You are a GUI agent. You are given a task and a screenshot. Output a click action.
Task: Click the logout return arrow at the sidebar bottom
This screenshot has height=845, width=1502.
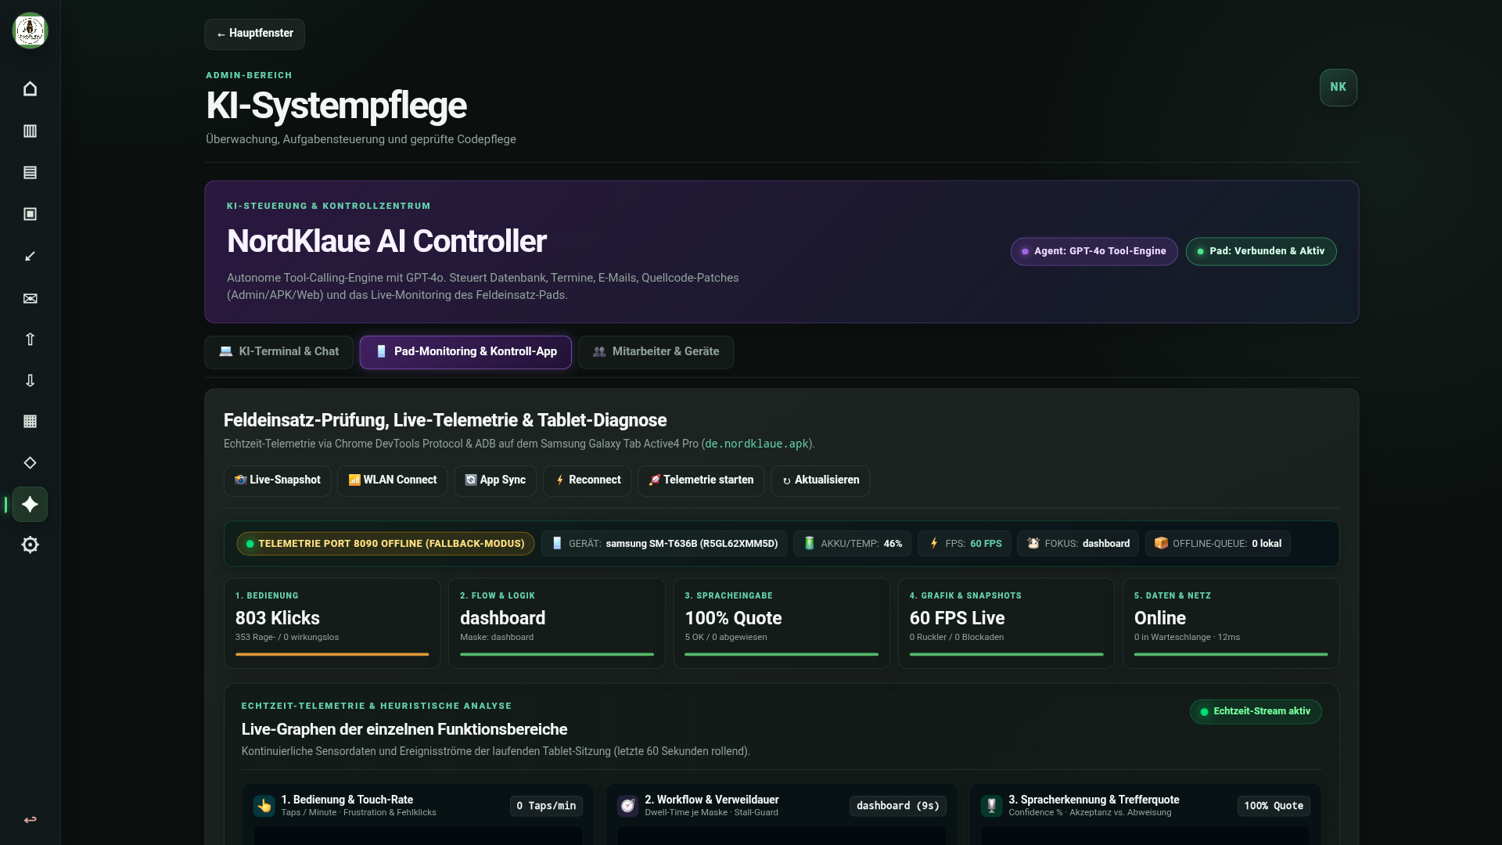tap(30, 819)
